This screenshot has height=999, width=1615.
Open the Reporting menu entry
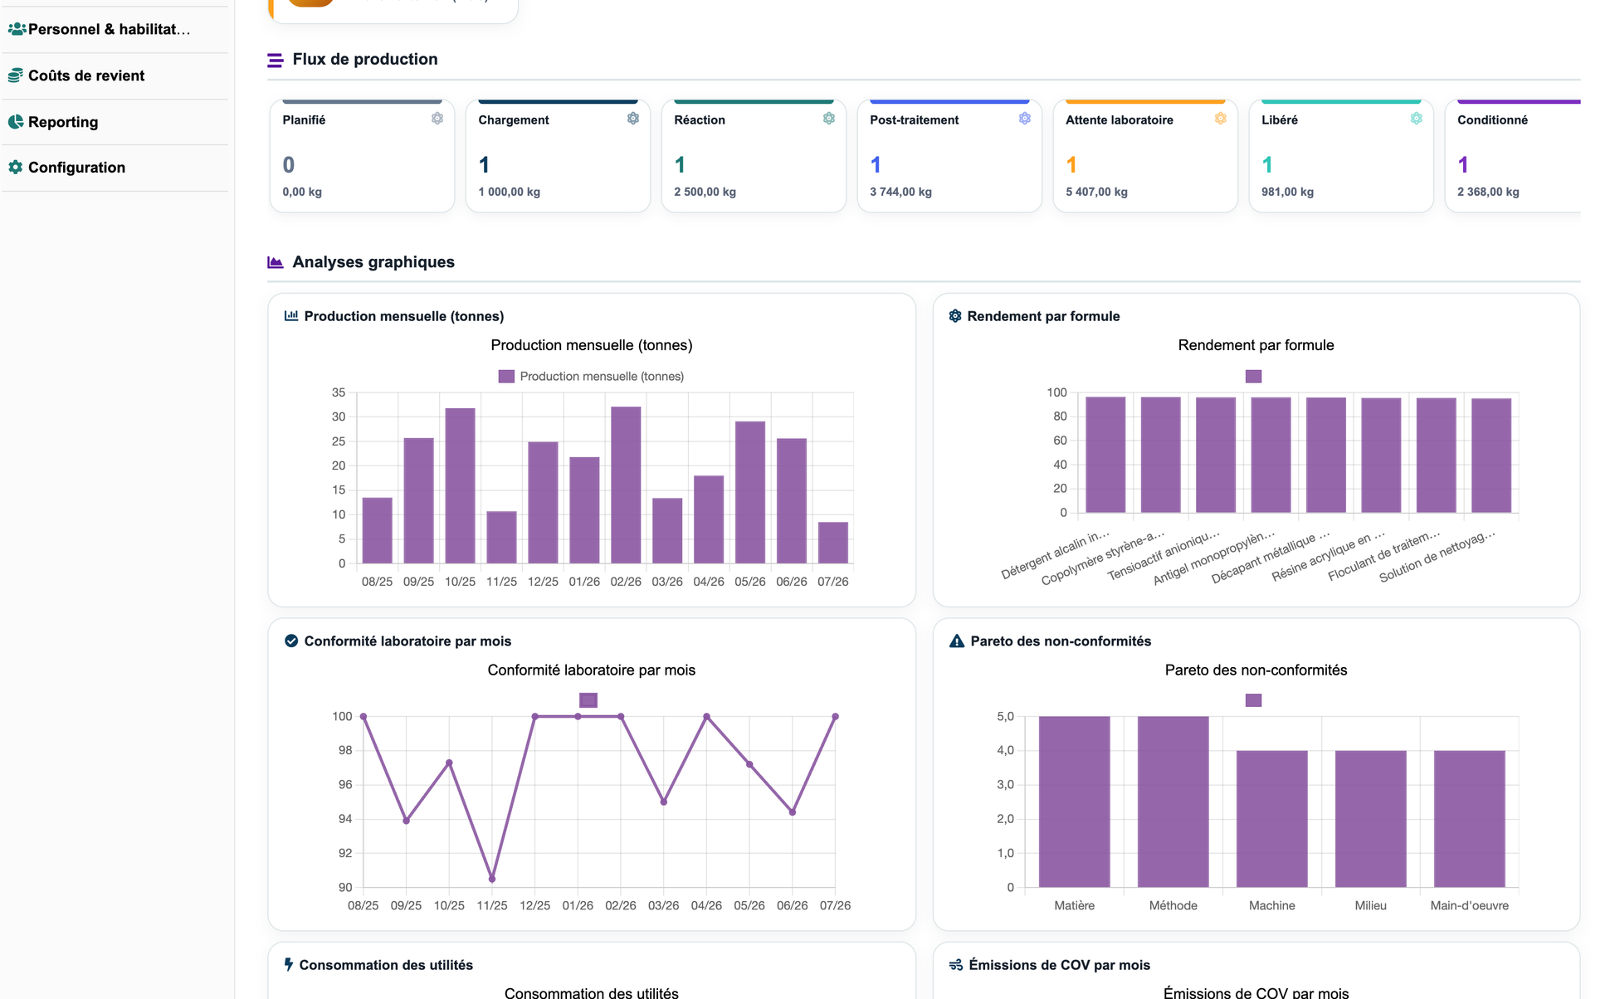click(115, 122)
